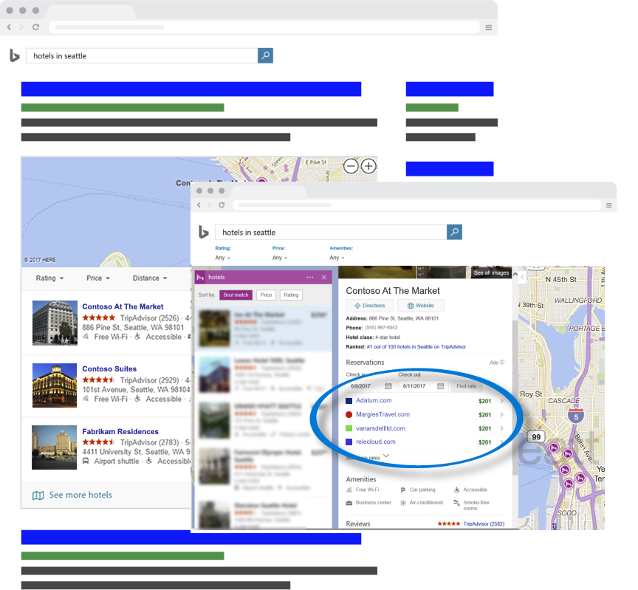The image size is (638, 590).
Task: Close the hotels panel
Action: coord(324,277)
